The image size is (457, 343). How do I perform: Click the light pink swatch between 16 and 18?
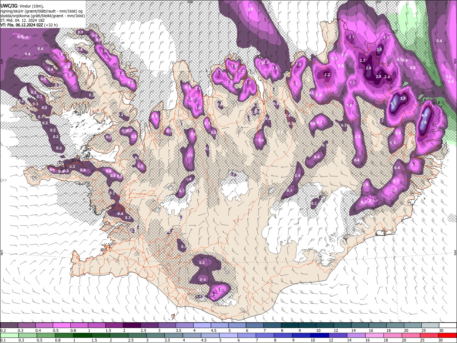point(374,335)
